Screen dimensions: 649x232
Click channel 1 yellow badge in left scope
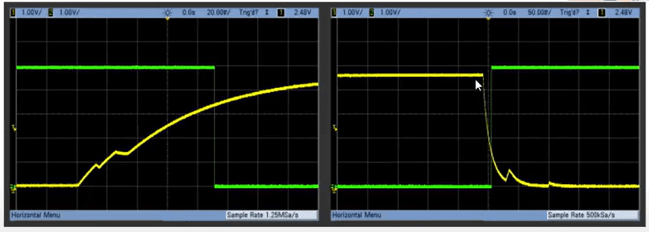pos(13,13)
